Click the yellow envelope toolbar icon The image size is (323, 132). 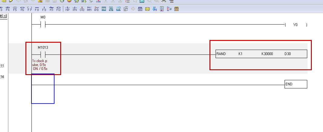point(147,9)
